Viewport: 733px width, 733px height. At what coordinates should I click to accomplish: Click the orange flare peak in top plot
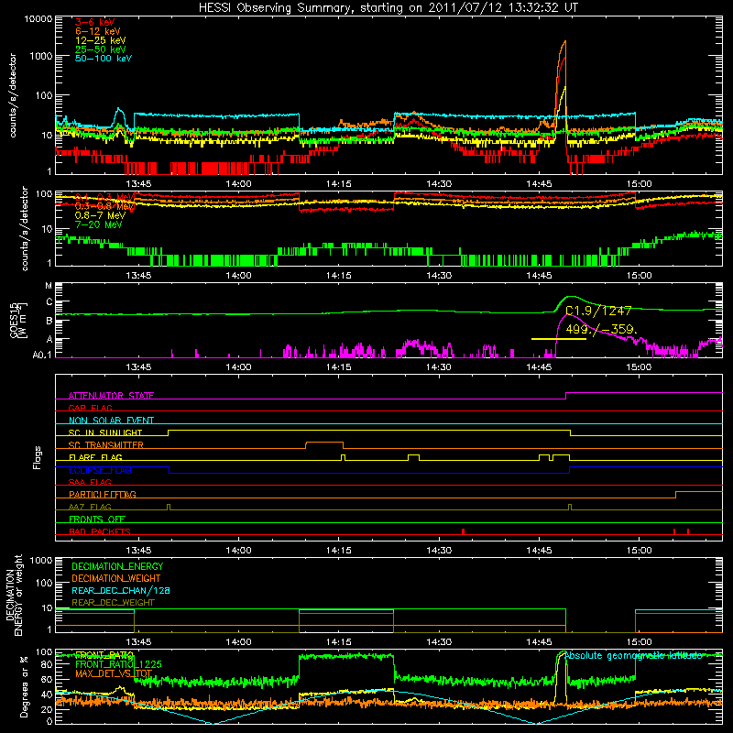[564, 43]
